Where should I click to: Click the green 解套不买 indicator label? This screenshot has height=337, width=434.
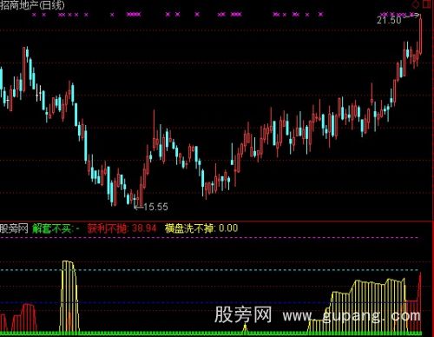(x=56, y=228)
